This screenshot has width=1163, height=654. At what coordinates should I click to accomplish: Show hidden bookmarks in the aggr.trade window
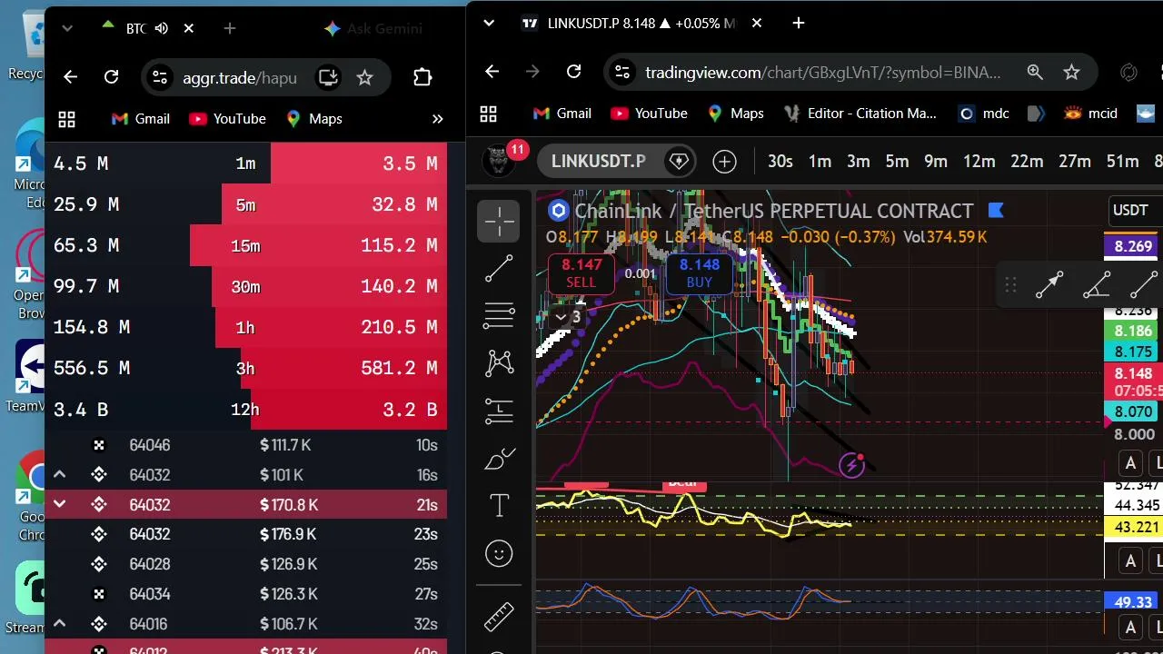tap(437, 119)
